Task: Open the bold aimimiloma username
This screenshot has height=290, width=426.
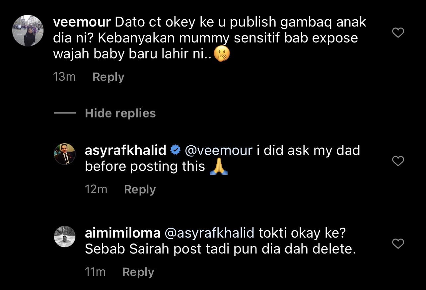Action: pyautogui.click(x=123, y=233)
